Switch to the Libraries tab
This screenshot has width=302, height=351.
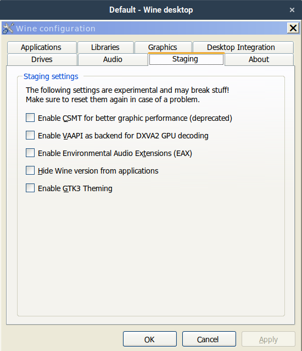click(x=105, y=47)
